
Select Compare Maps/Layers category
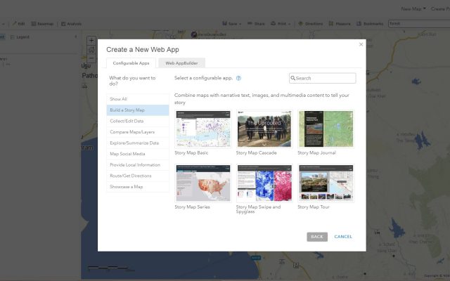pyautogui.click(x=138, y=132)
